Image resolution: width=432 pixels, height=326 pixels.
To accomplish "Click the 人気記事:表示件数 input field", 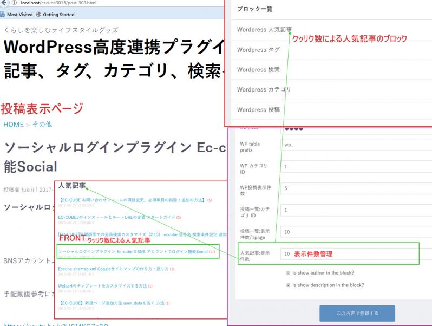I will 356,254.
